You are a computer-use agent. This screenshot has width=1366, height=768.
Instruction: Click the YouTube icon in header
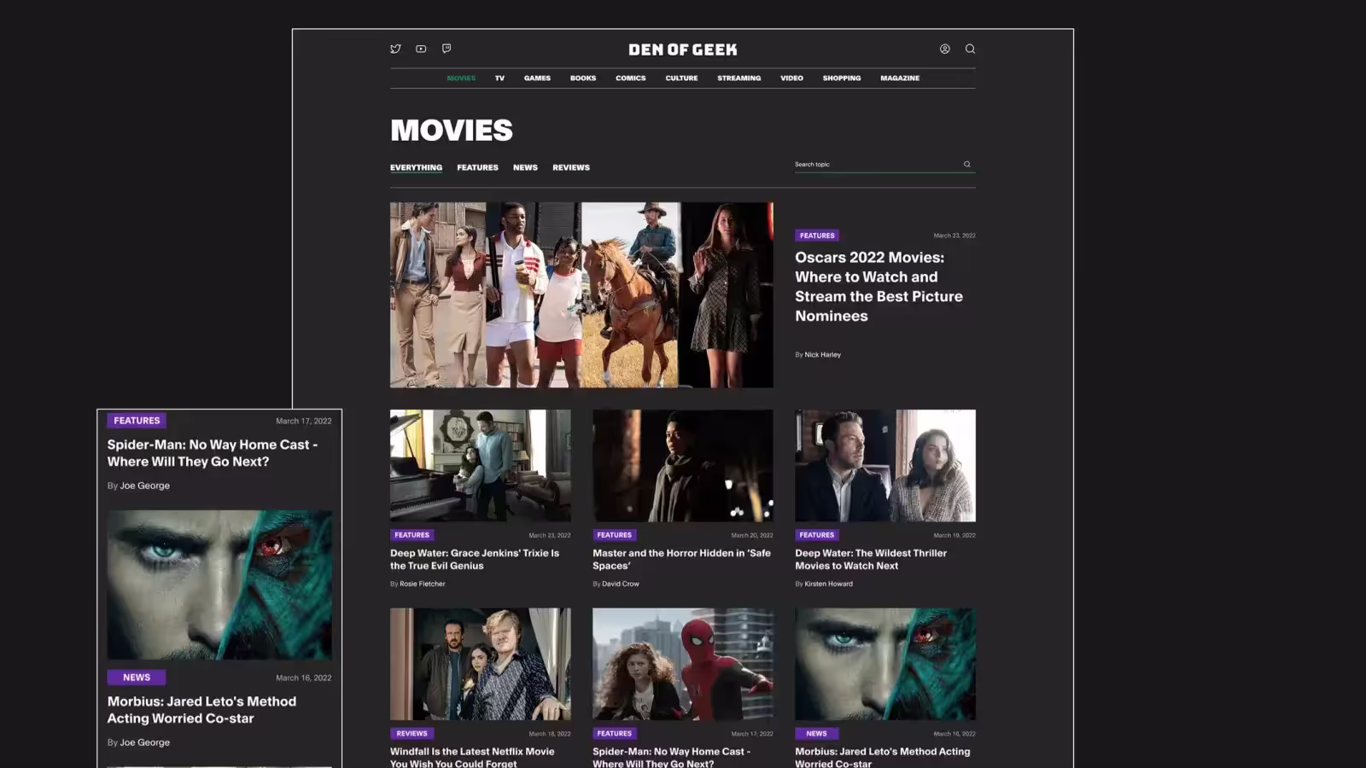click(x=421, y=49)
